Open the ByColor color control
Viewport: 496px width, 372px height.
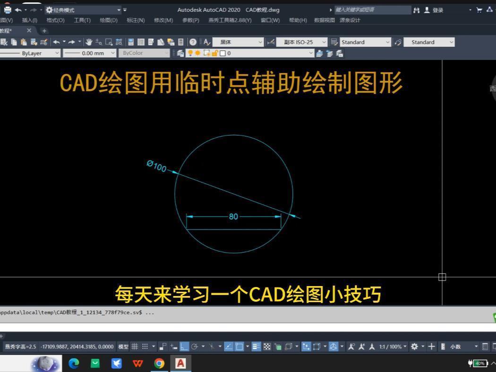(144, 53)
